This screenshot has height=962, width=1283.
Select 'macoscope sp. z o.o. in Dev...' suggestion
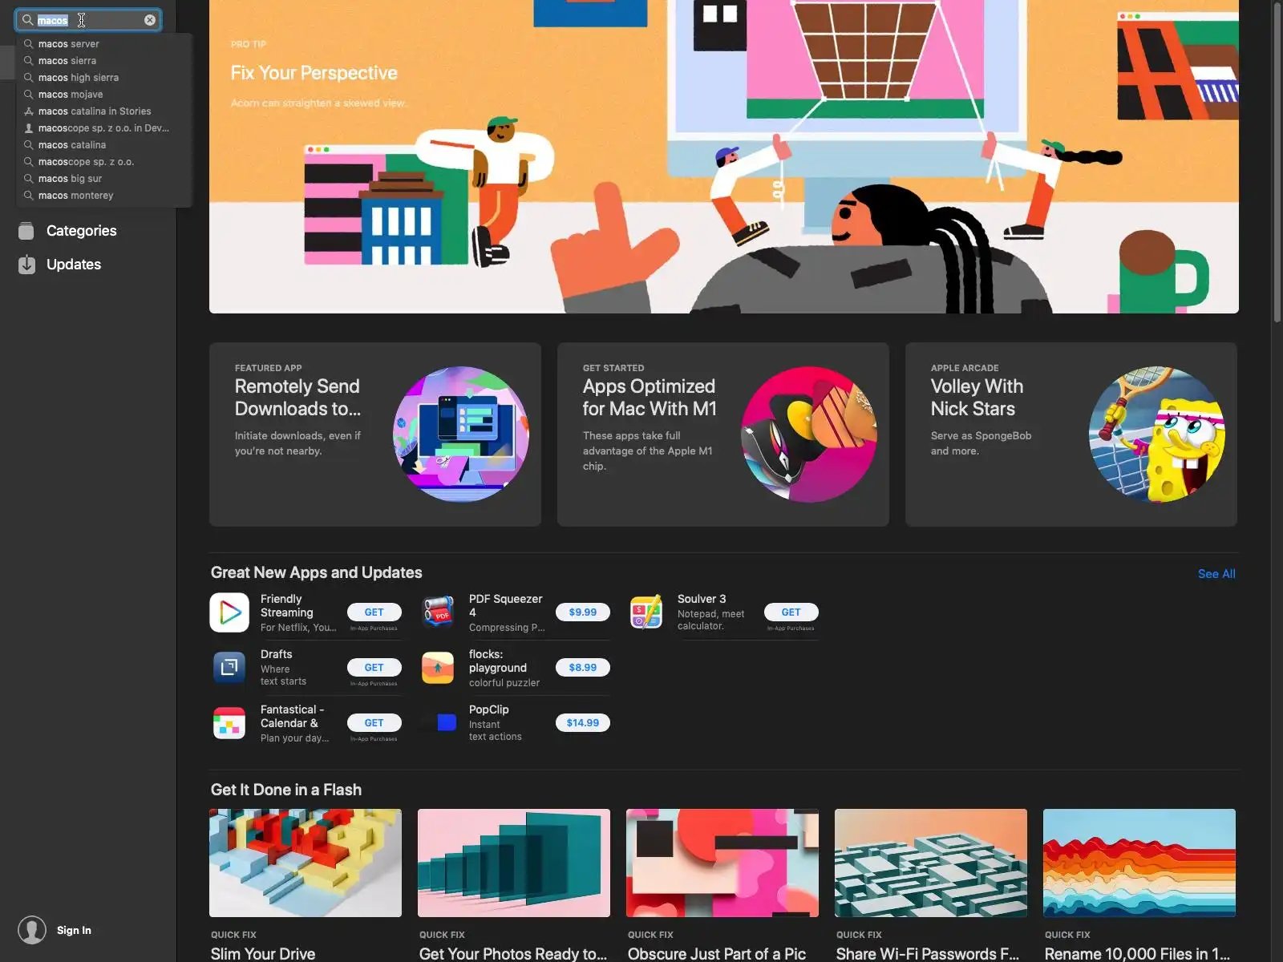pyautogui.click(x=104, y=128)
